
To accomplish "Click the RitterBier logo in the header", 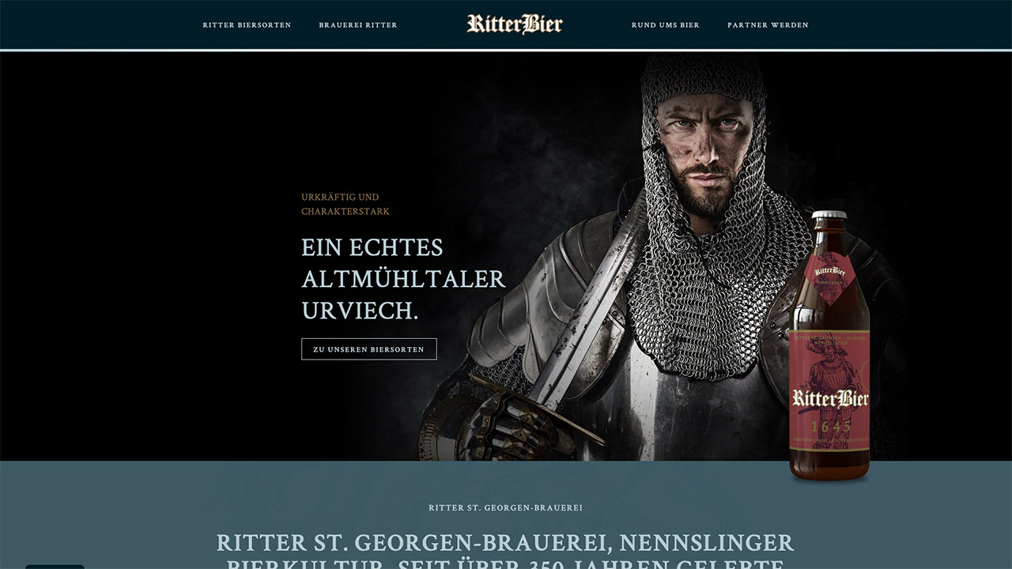I will pos(515,24).
